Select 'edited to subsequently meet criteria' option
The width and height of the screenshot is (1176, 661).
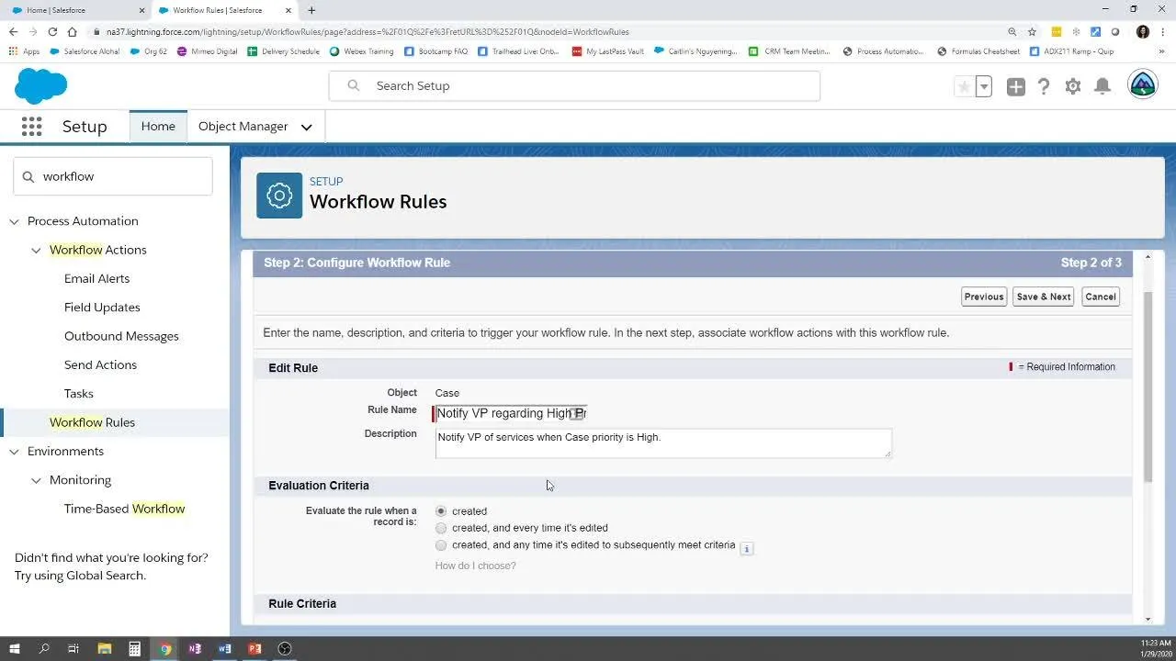(441, 545)
